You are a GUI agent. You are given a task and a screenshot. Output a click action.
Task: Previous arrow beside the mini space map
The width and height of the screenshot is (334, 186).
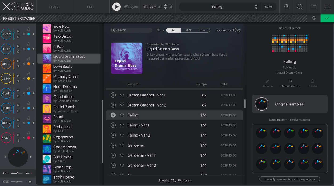pyautogui.click(x=5, y=157)
